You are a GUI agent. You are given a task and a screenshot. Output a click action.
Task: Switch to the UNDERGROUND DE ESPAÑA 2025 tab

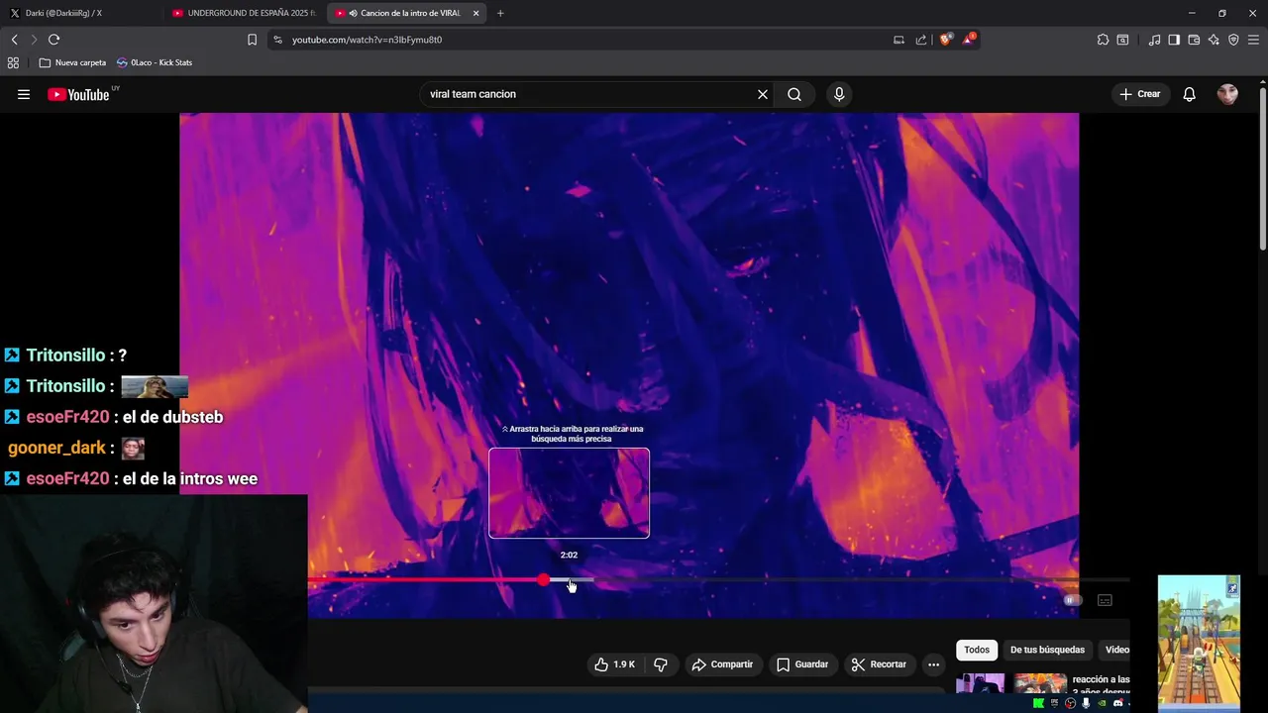click(244, 13)
